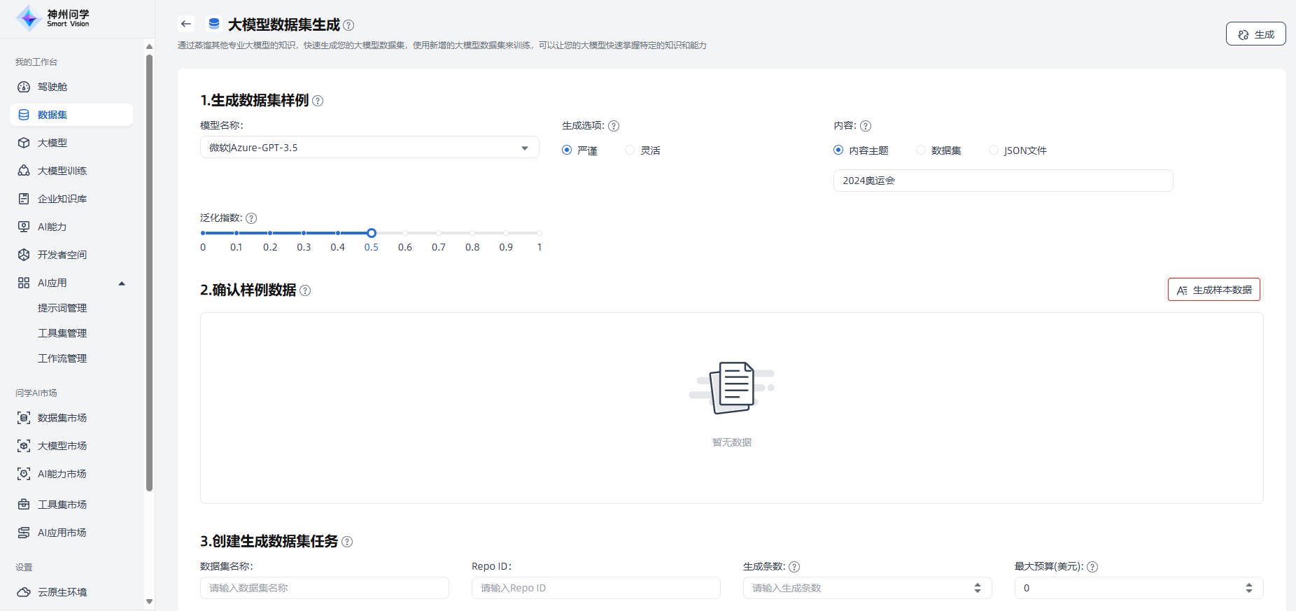This screenshot has height=611, width=1296.
Task: Click the 开发者空间 icon in sidebar
Action: click(24, 255)
